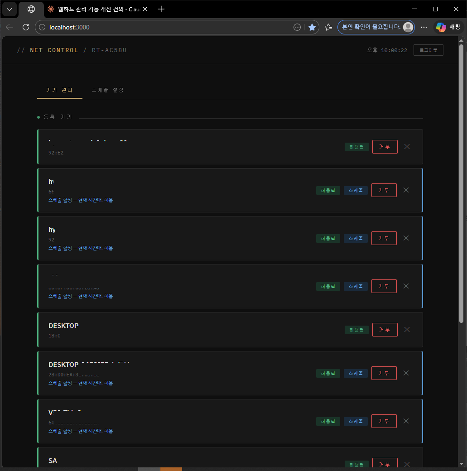Viewport: 467px width, 471px height.
Task: Delete the device with MAC 92:E2 using X icon
Action: point(407,147)
